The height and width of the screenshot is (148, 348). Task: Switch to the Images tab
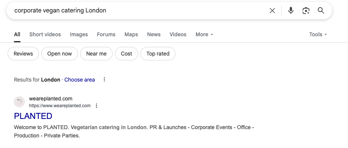coord(79,35)
